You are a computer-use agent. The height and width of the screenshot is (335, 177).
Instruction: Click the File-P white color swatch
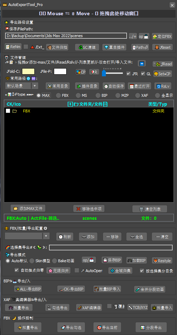(60, 71)
